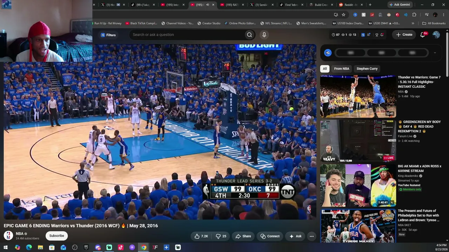
Task: Open the vidIQ Filters dropdown
Action: (108, 35)
